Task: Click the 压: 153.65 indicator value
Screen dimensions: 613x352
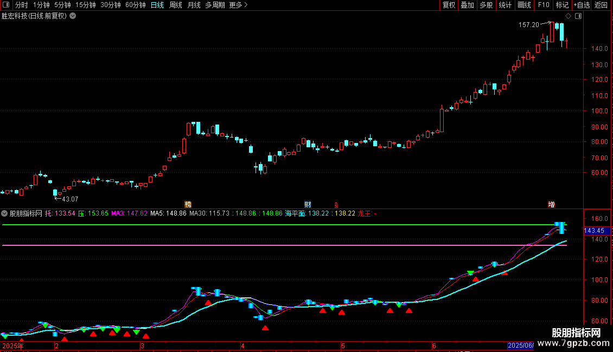Action: pyautogui.click(x=93, y=213)
